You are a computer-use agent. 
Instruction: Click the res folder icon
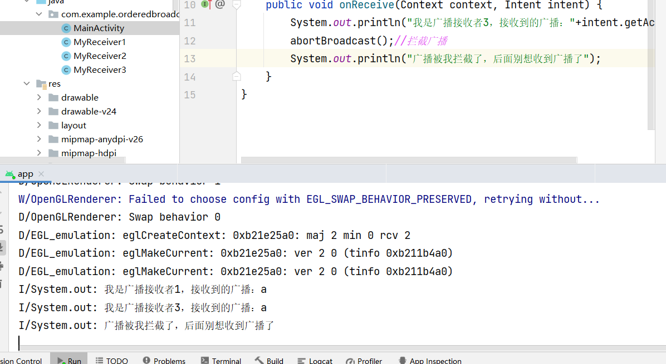[x=41, y=84]
